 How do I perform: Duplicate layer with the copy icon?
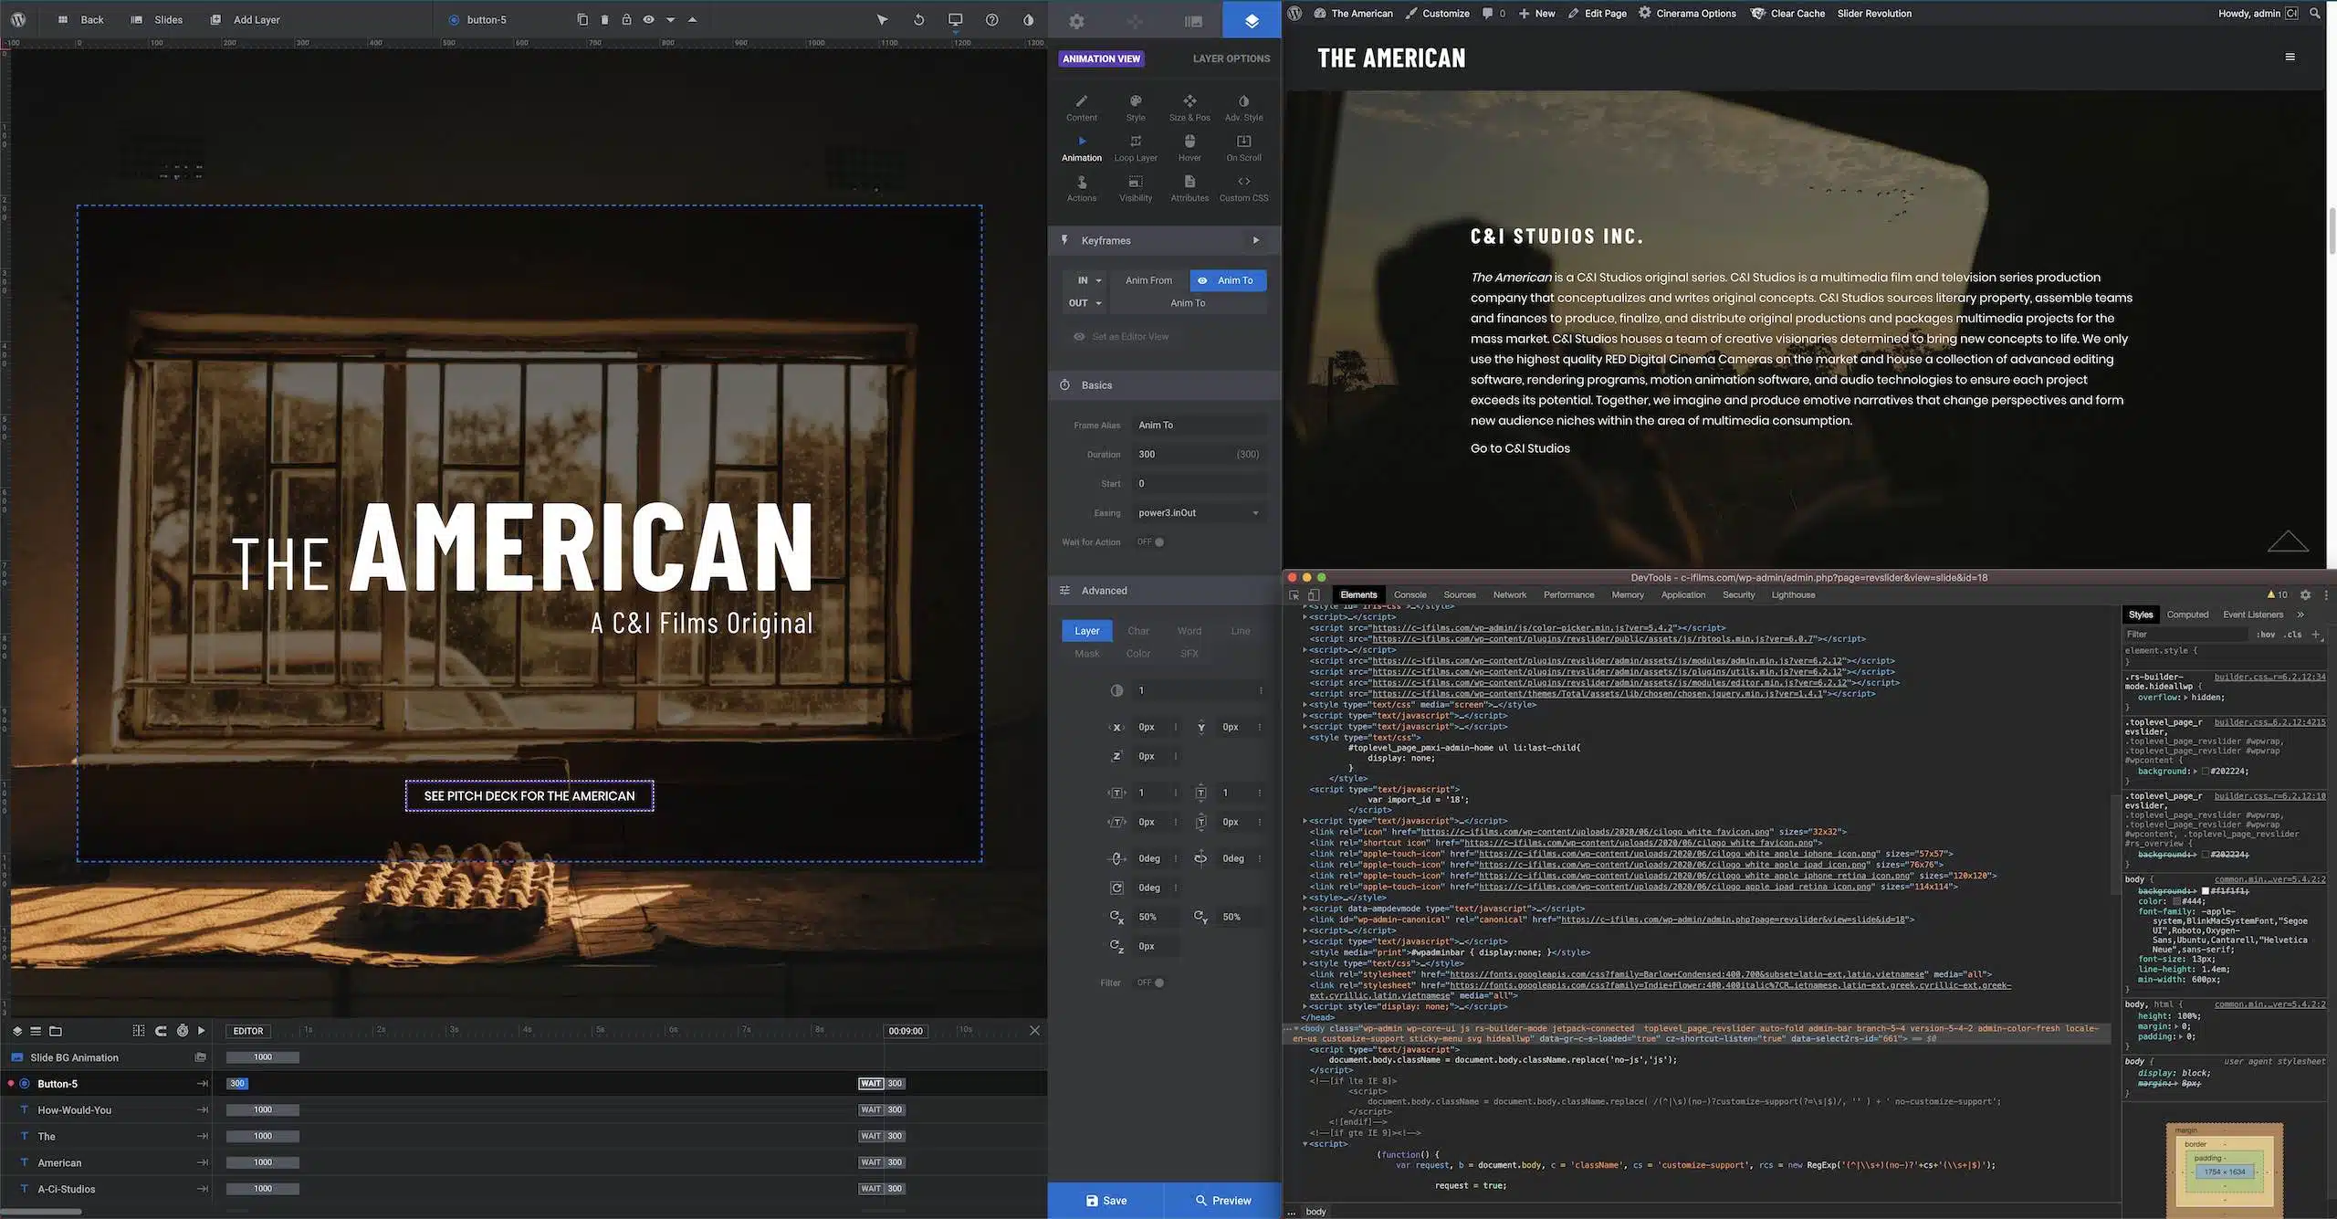pos(582,19)
